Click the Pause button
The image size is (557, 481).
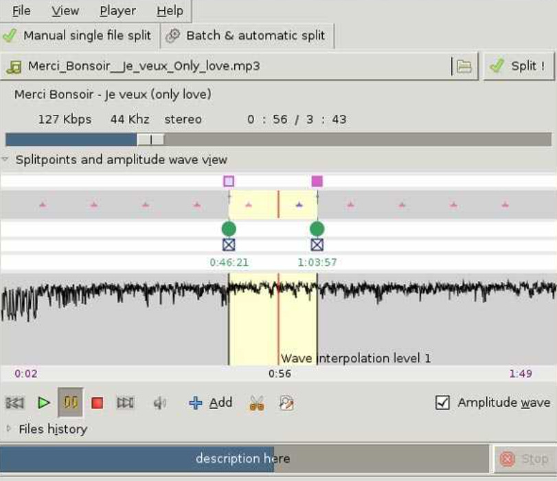(70, 403)
